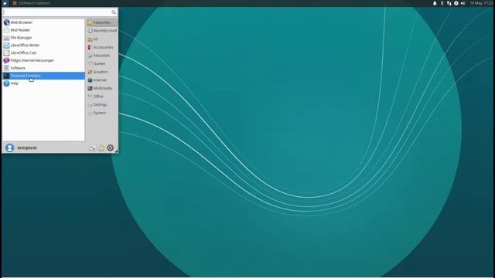This screenshot has width=495, height=278.
Task: Open the System category
Action: tap(102, 113)
